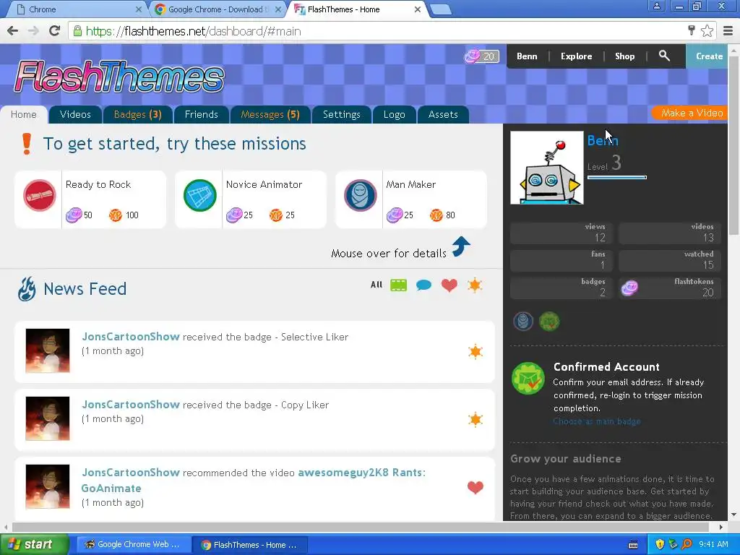Click the views stat box showing 12
This screenshot has width=740, height=555.
(561, 233)
